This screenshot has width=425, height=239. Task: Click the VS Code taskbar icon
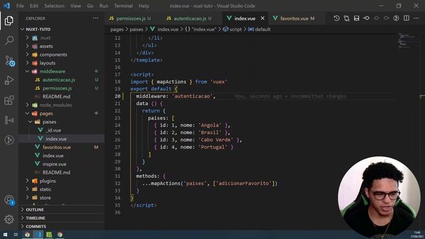pos(39,234)
